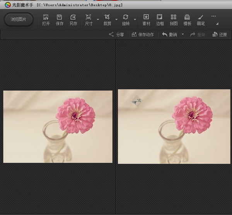The width and height of the screenshot is (232, 215).
Task: Click the 分享 share button
Action: click(116, 34)
